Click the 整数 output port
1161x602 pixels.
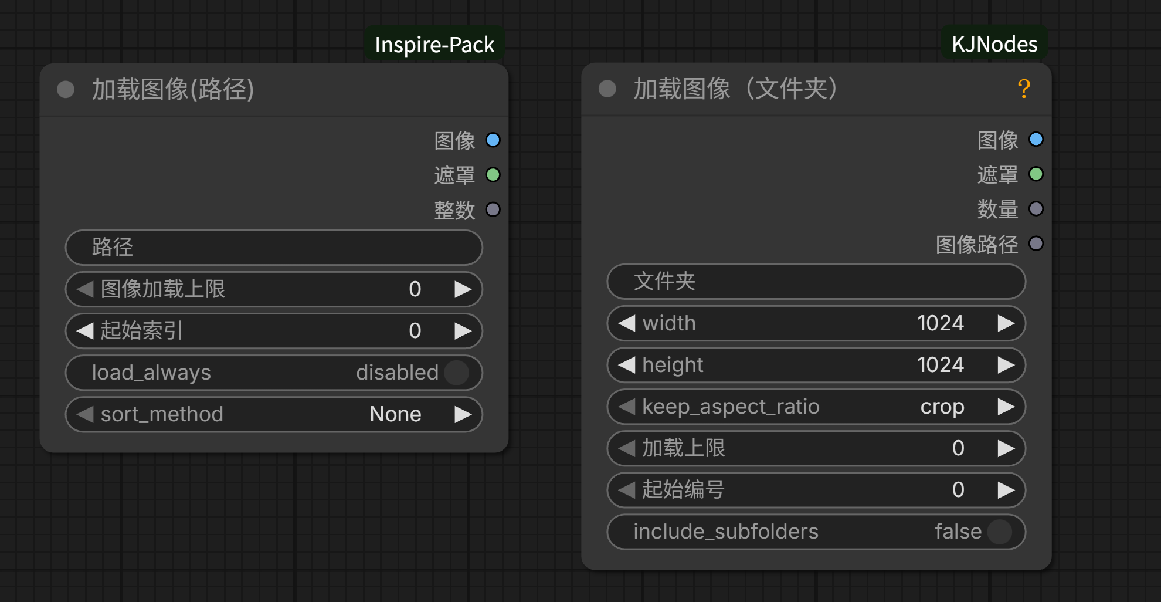(x=493, y=209)
